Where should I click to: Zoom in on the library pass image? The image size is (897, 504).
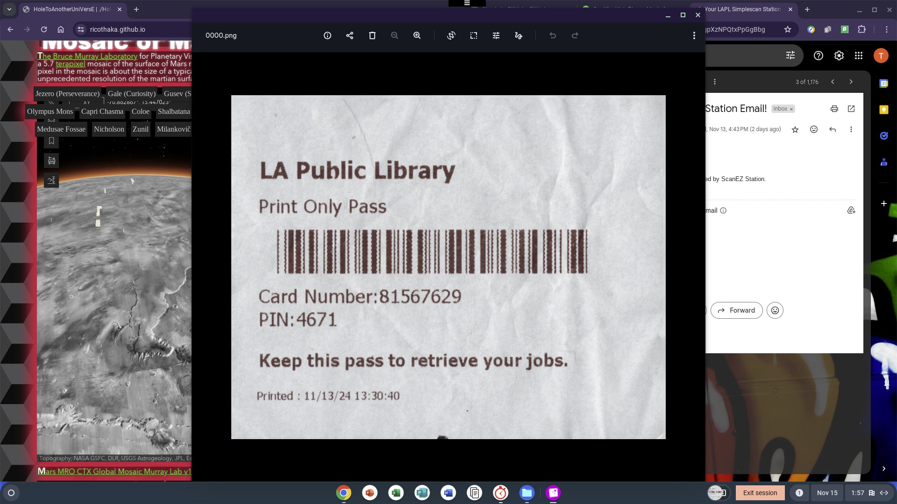tap(417, 35)
